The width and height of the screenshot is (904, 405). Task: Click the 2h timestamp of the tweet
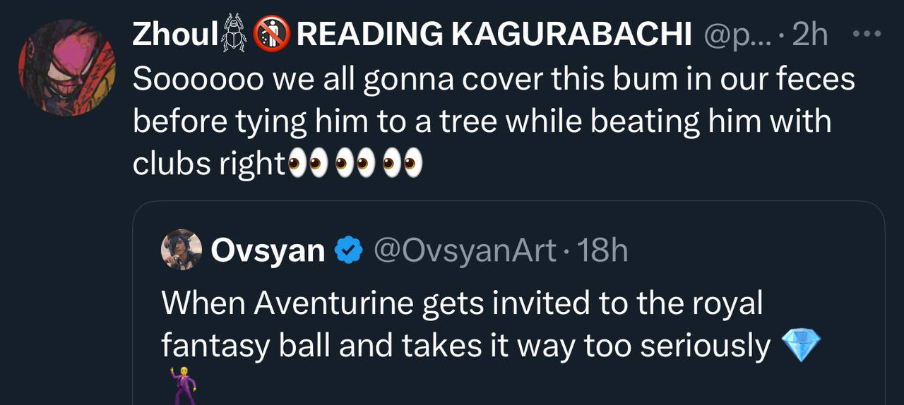click(x=810, y=34)
